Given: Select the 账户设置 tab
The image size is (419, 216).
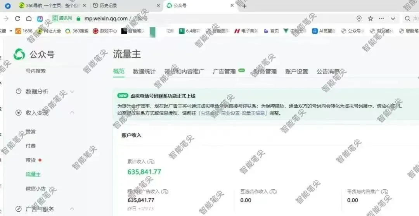Looking at the screenshot, I should tap(297, 72).
